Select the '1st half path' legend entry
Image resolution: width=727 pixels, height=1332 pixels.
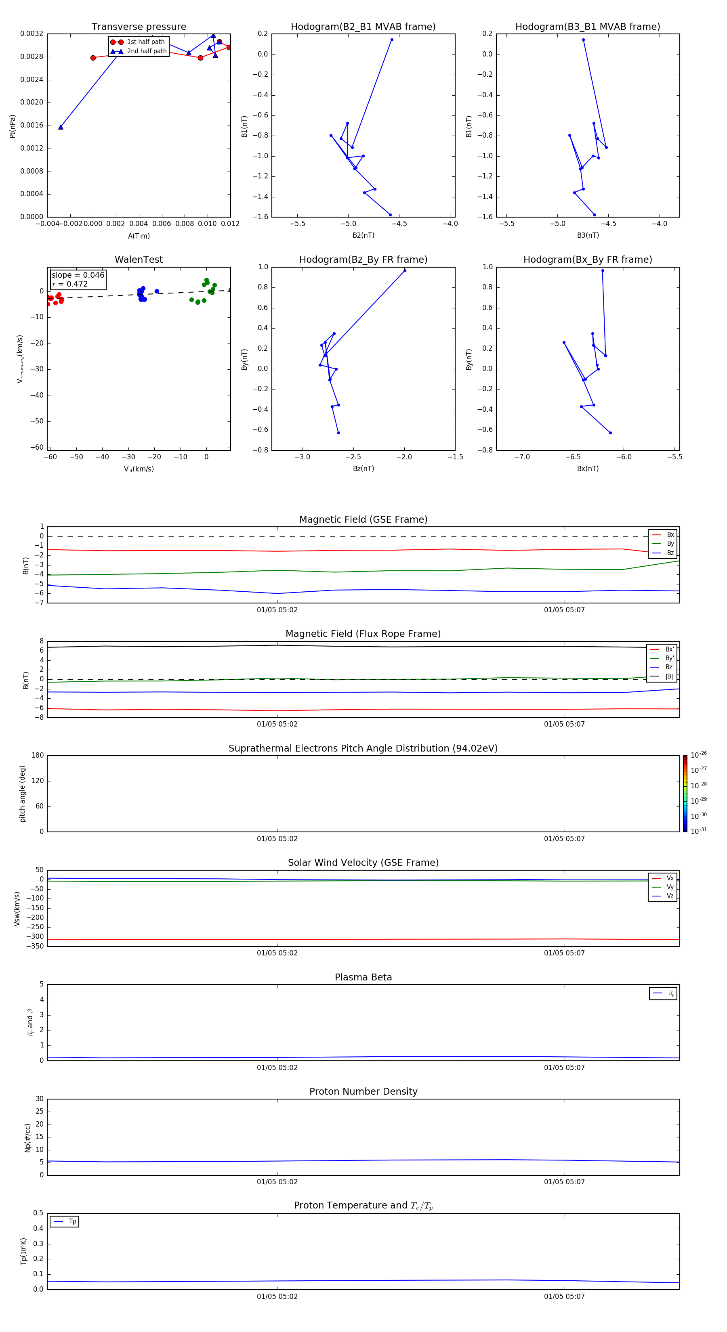tap(138, 42)
